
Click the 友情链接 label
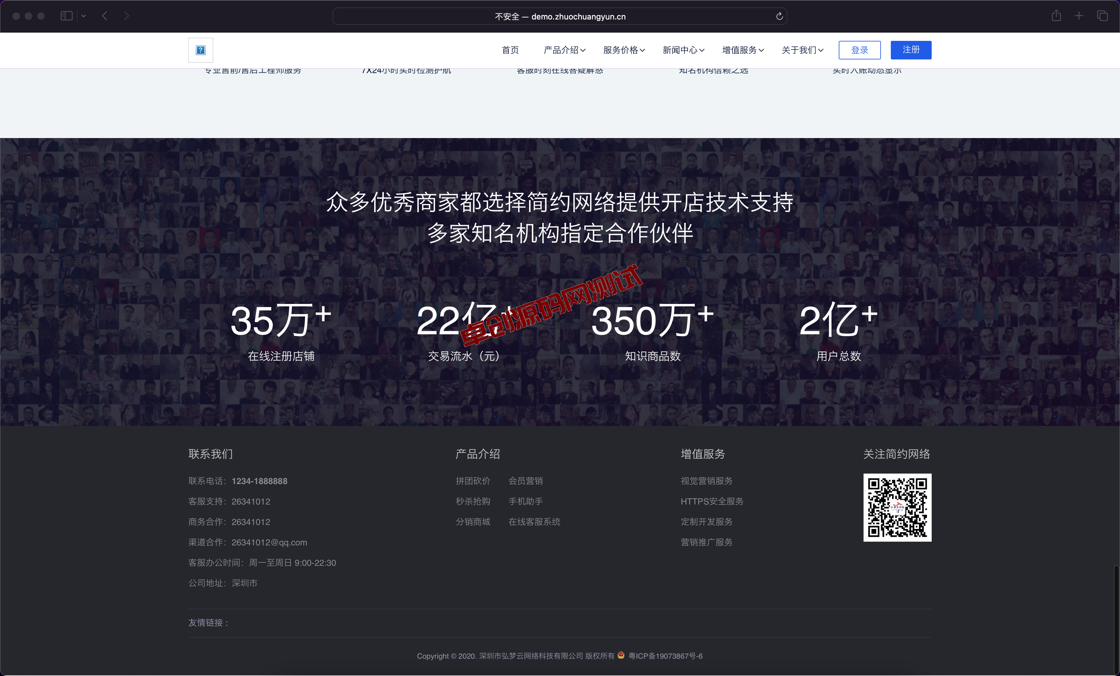point(208,623)
